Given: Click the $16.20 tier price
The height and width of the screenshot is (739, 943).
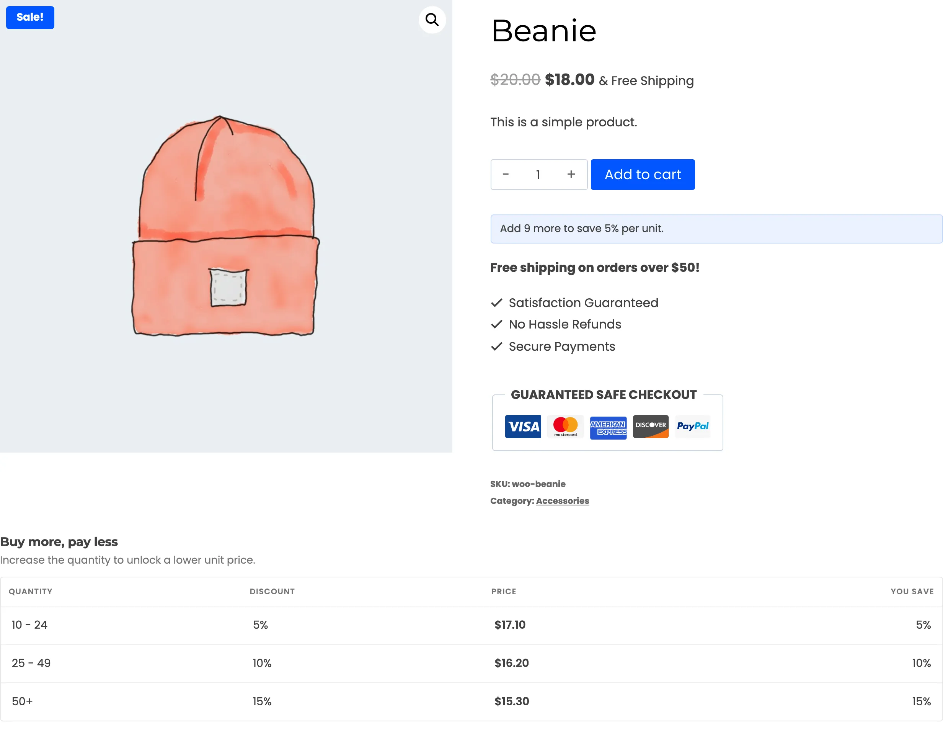Looking at the screenshot, I should (x=512, y=663).
